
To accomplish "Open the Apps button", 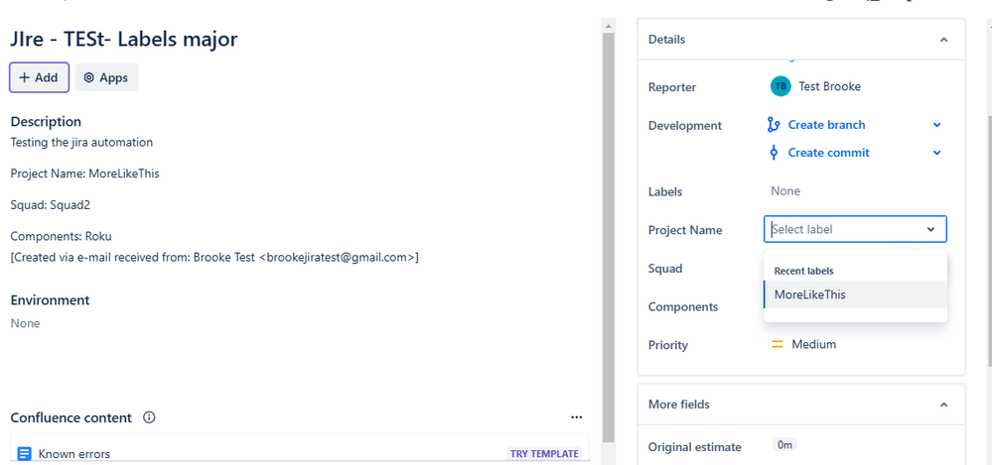I will tap(106, 77).
